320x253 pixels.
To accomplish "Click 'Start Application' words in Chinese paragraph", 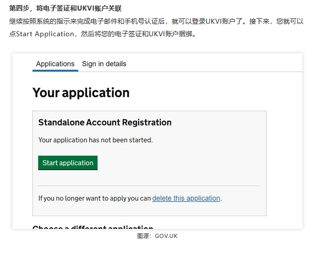I will (x=45, y=34).
